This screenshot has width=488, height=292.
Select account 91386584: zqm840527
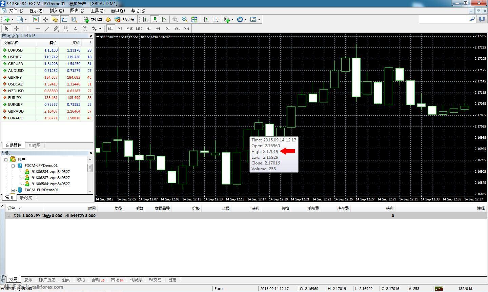50,184
